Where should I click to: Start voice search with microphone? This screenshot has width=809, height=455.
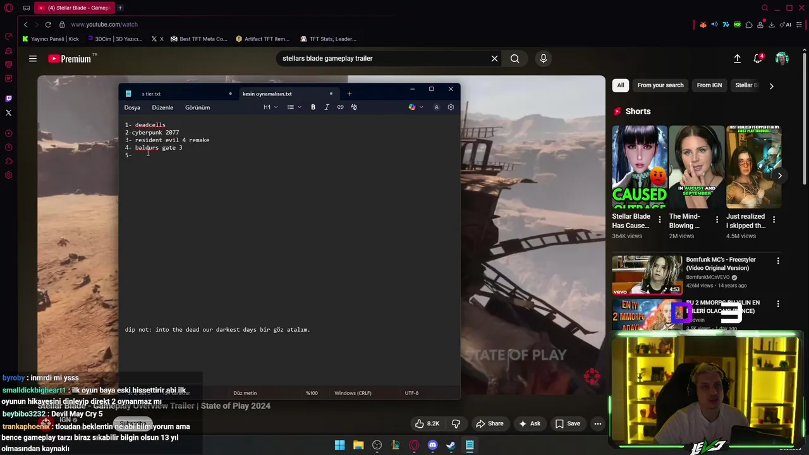(543, 58)
